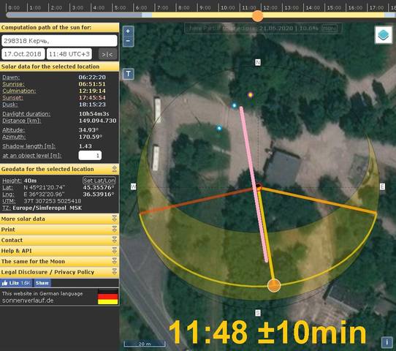396x351 pixels.
Task: Click the Dusk label link
Action: (9, 105)
